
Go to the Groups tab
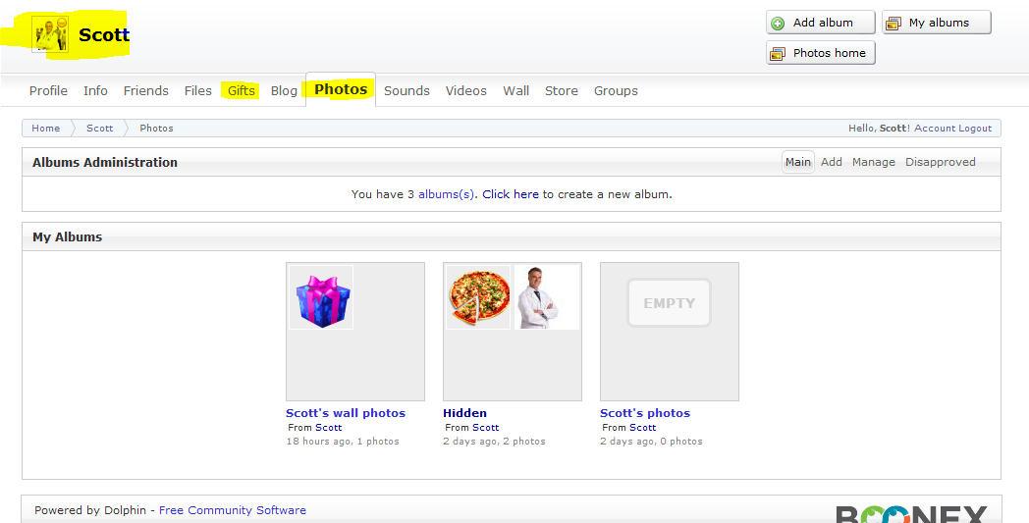coord(616,91)
